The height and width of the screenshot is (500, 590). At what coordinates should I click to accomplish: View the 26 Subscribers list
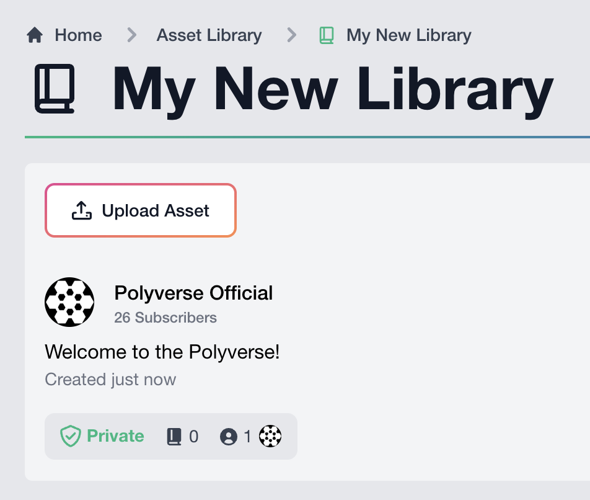click(x=165, y=318)
